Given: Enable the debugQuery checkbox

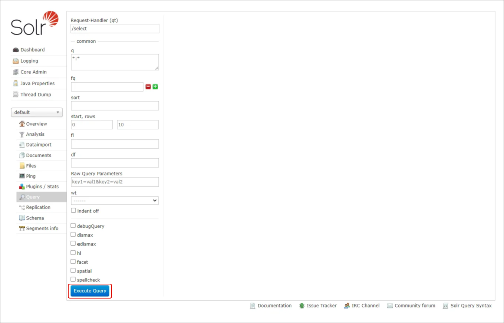Looking at the screenshot, I should pyautogui.click(x=73, y=225).
